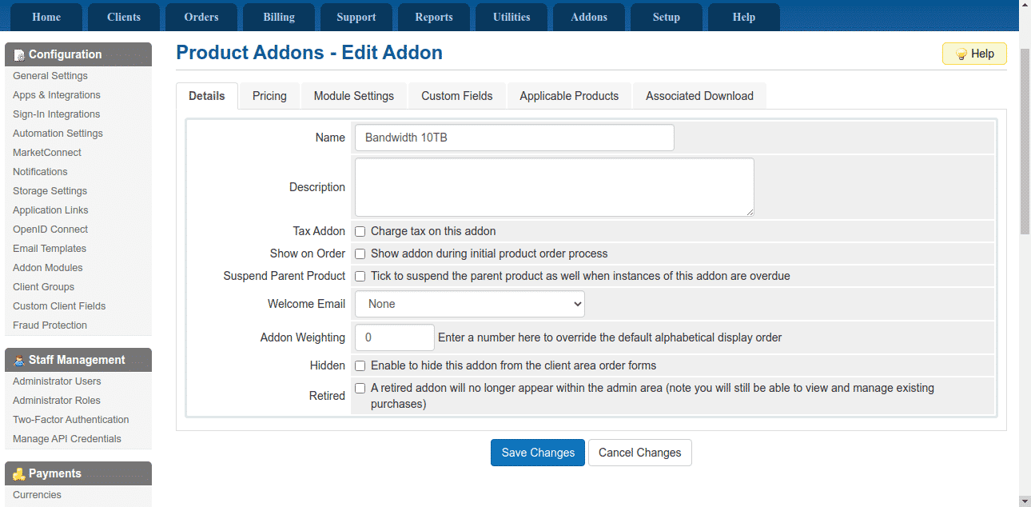The image size is (1031, 507).
Task: Open OpenID Connect link
Action: (x=50, y=230)
